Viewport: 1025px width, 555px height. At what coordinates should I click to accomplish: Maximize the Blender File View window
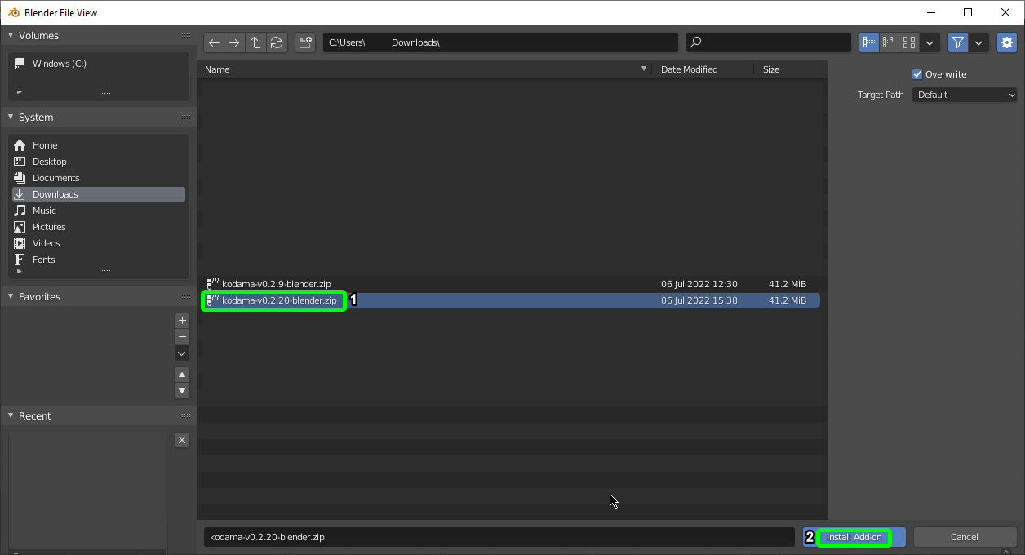[968, 12]
